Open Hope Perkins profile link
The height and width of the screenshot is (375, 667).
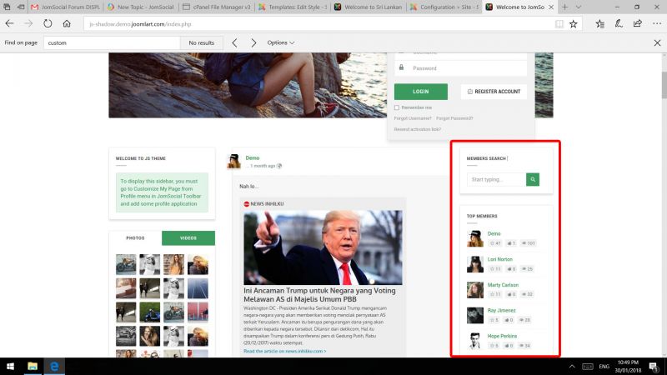pyautogui.click(x=502, y=336)
